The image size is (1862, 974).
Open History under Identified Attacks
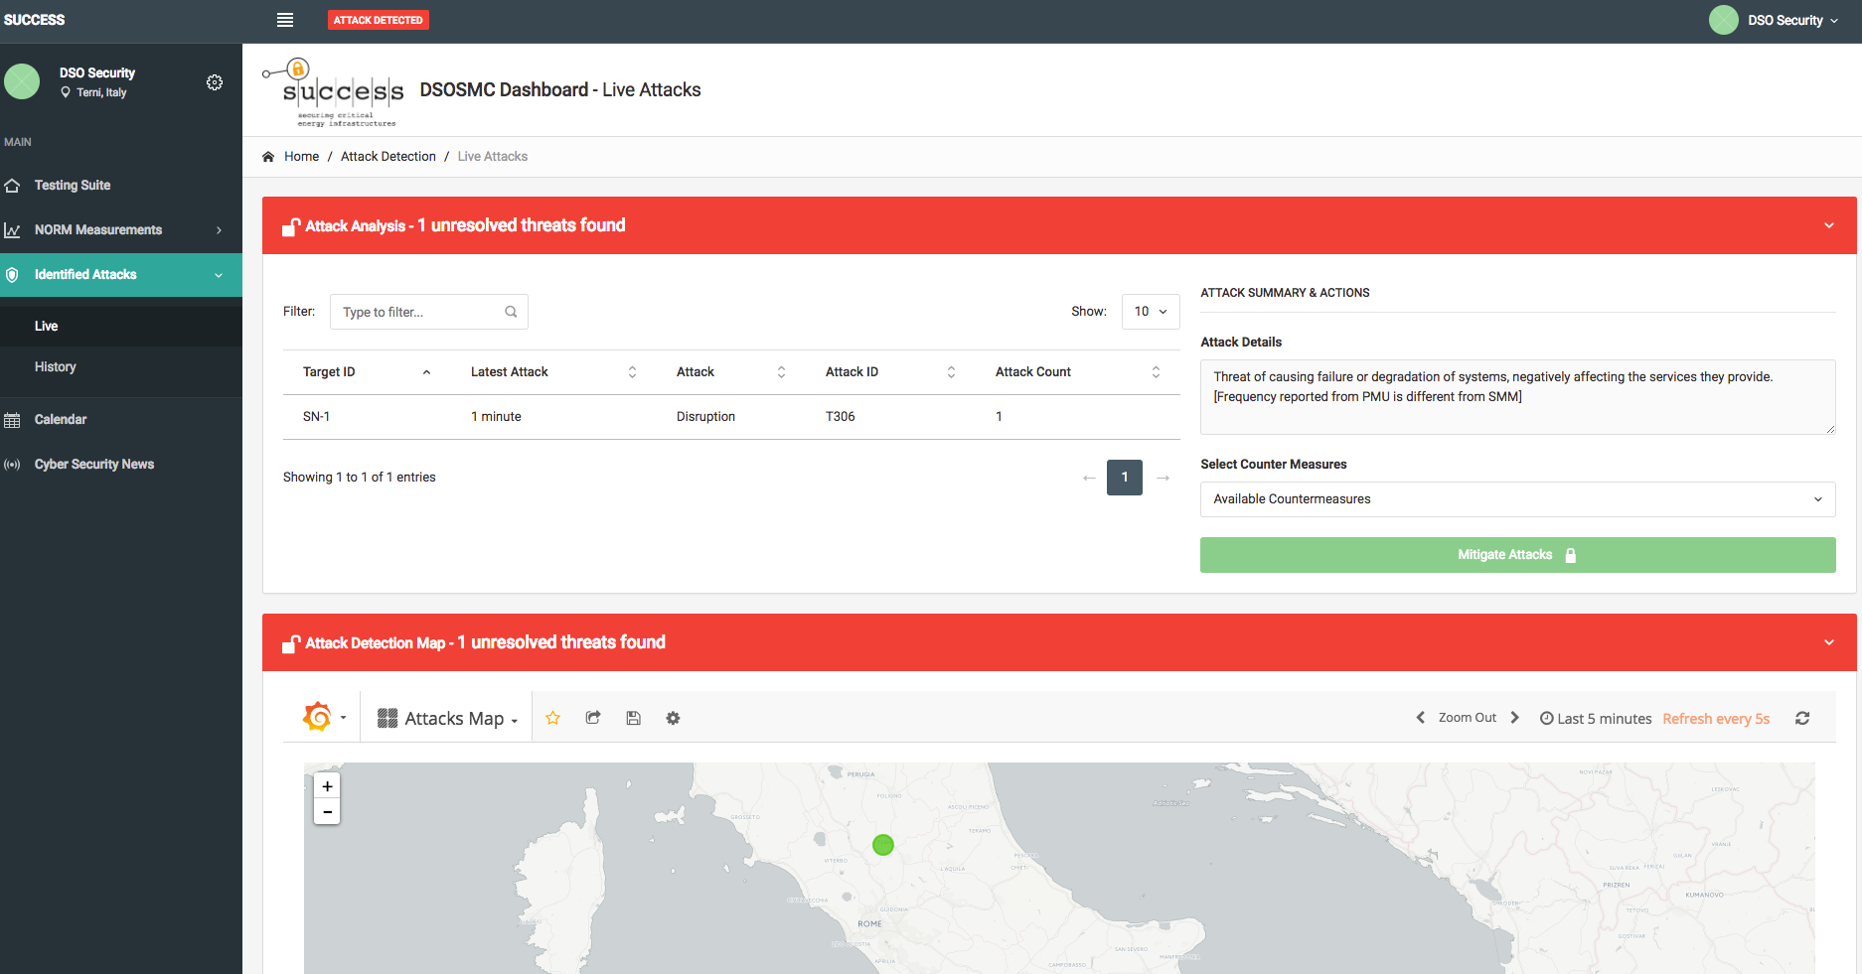coord(56,367)
